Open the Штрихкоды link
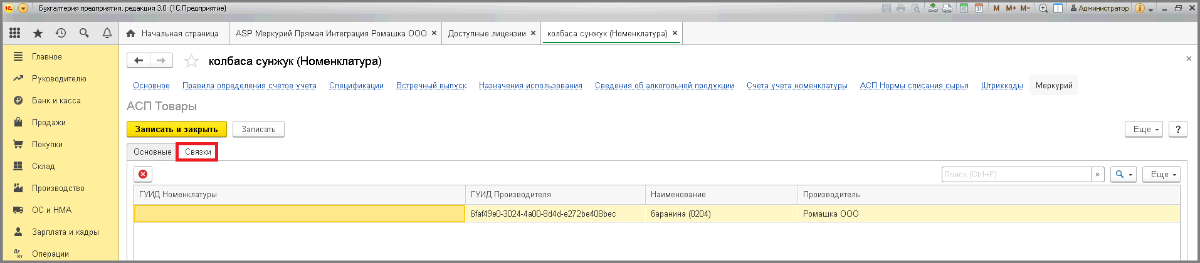1200x263 pixels. pos(1001,86)
